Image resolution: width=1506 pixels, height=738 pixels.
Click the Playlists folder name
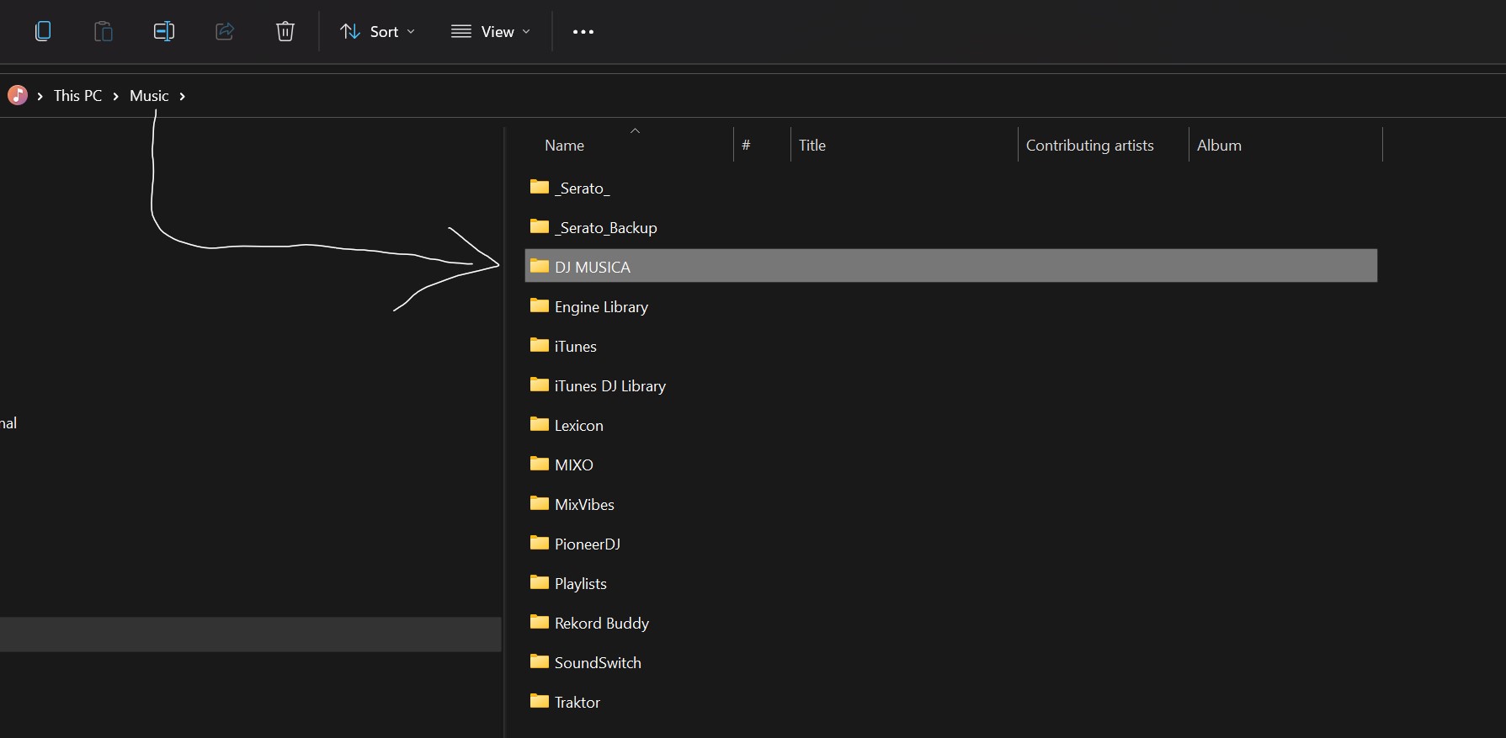point(580,584)
